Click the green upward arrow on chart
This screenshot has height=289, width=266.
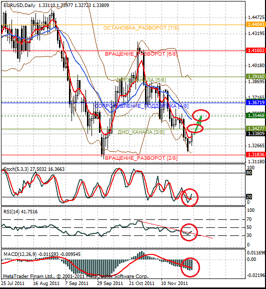pos(198,125)
